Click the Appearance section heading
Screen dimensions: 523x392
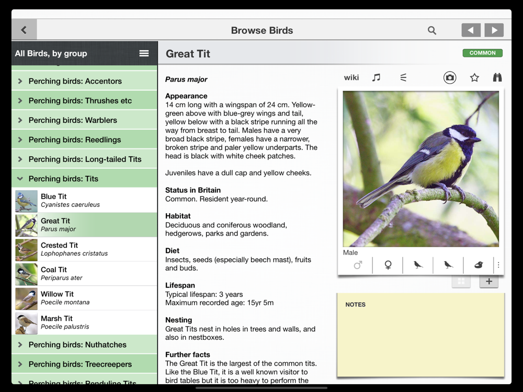(186, 96)
